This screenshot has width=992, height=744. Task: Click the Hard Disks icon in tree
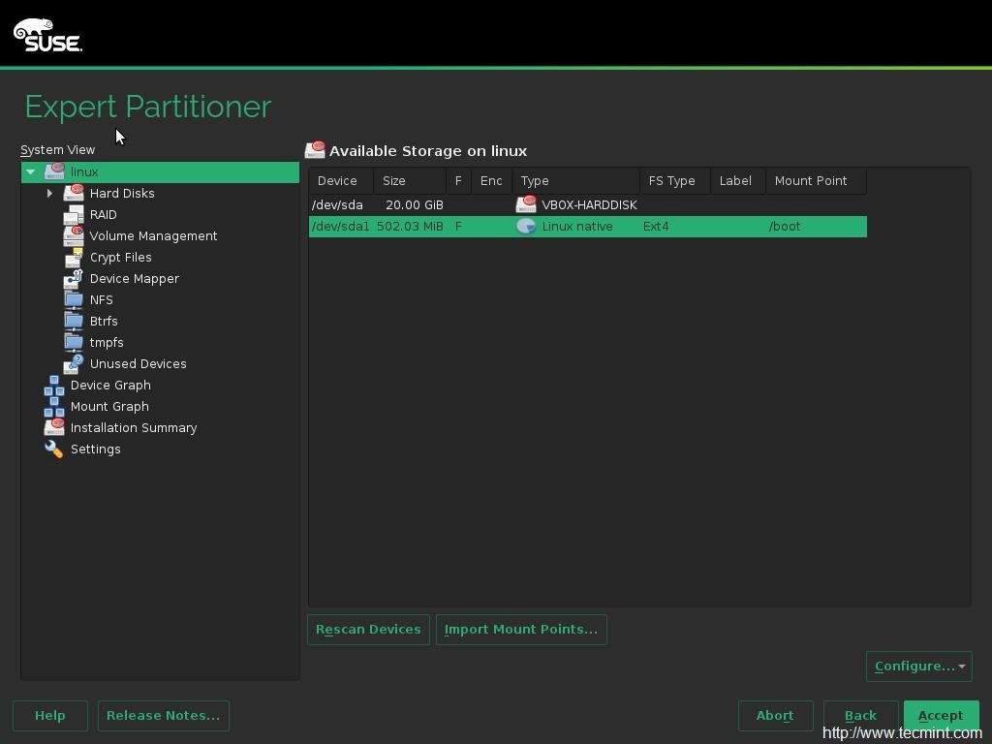[x=74, y=193]
